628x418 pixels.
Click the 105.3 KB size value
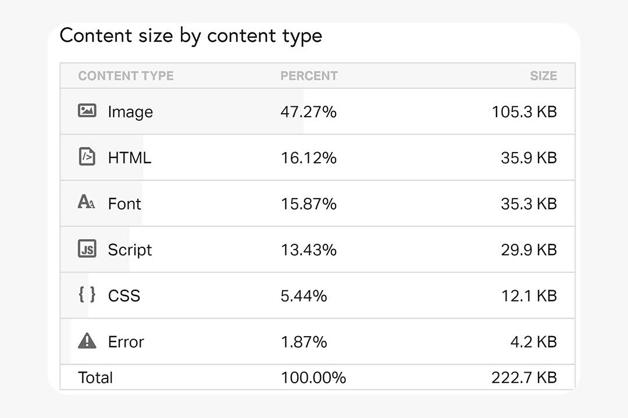click(x=524, y=111)
